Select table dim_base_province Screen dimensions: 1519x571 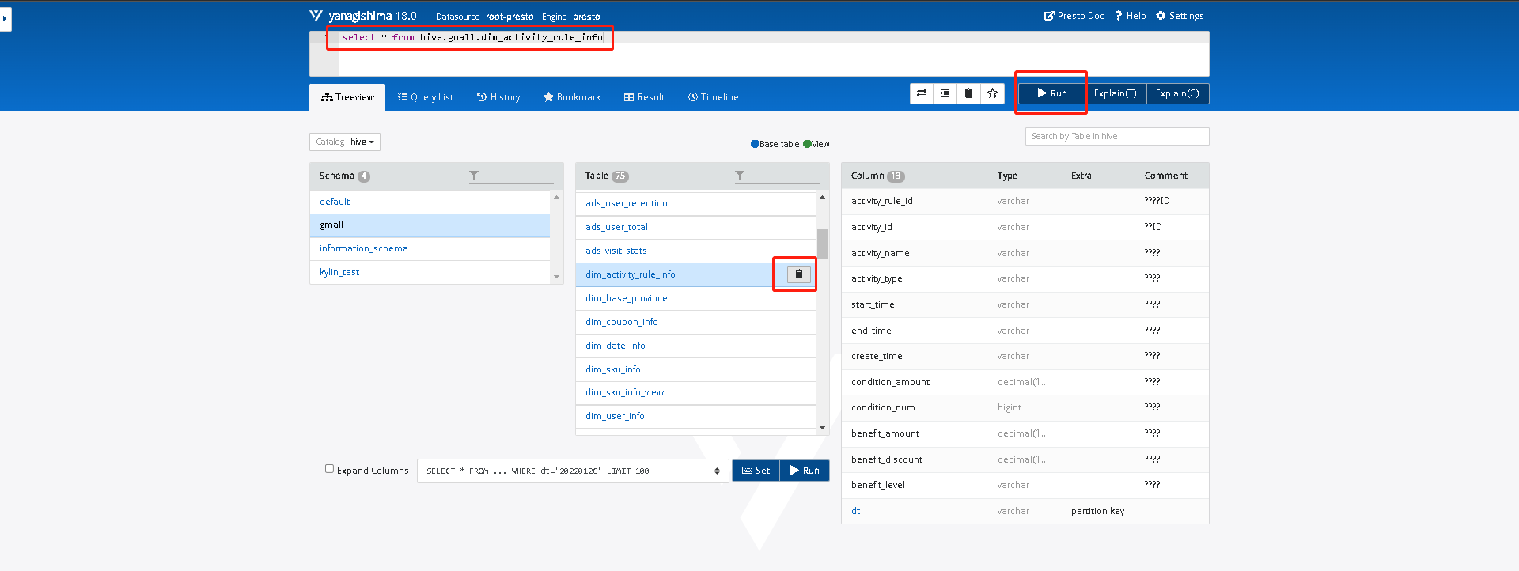pos(695,298)
